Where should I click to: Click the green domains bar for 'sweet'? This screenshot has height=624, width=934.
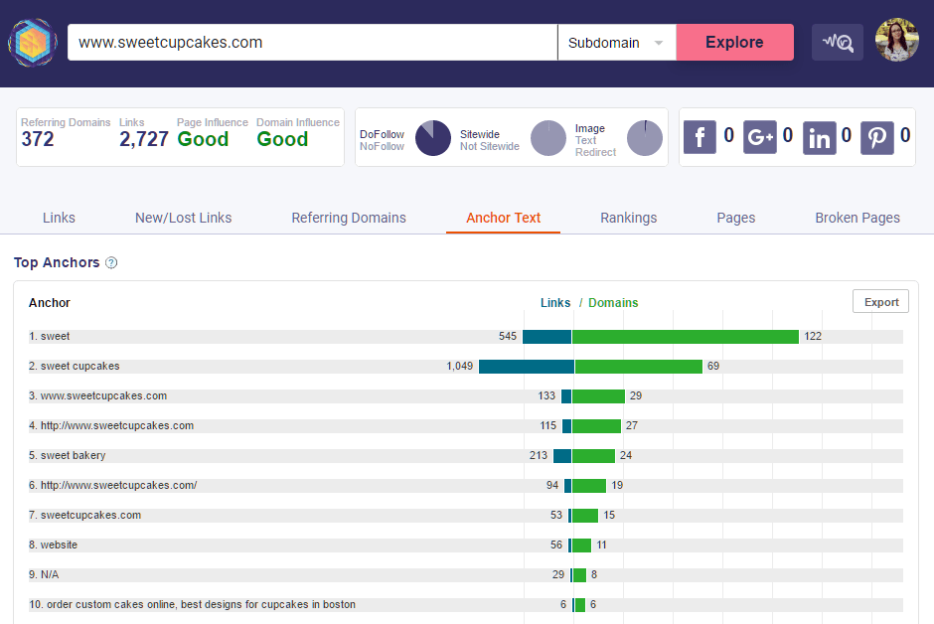point(686,337)
